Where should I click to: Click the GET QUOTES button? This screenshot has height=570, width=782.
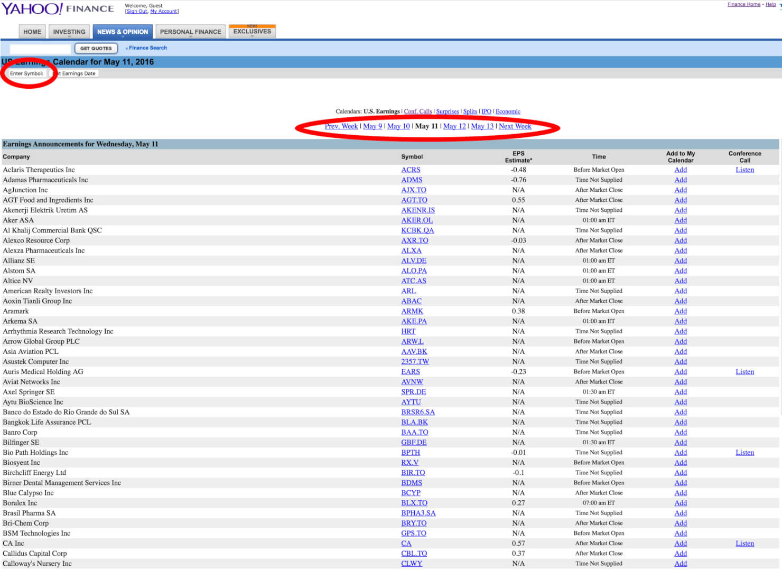click(x=96, y=48)
